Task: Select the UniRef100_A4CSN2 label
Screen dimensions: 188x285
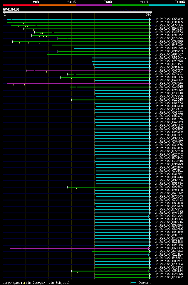Action: coord(169,193)
